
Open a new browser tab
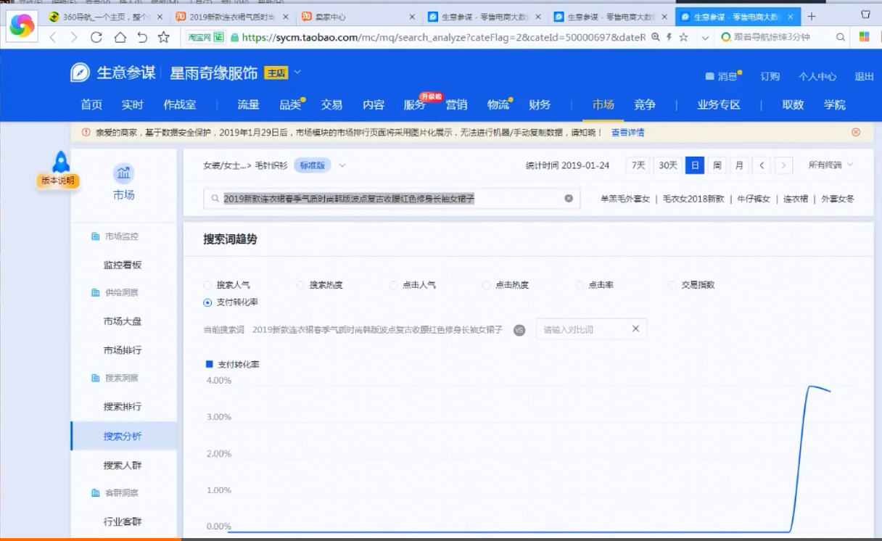click(x=812, y=16)
